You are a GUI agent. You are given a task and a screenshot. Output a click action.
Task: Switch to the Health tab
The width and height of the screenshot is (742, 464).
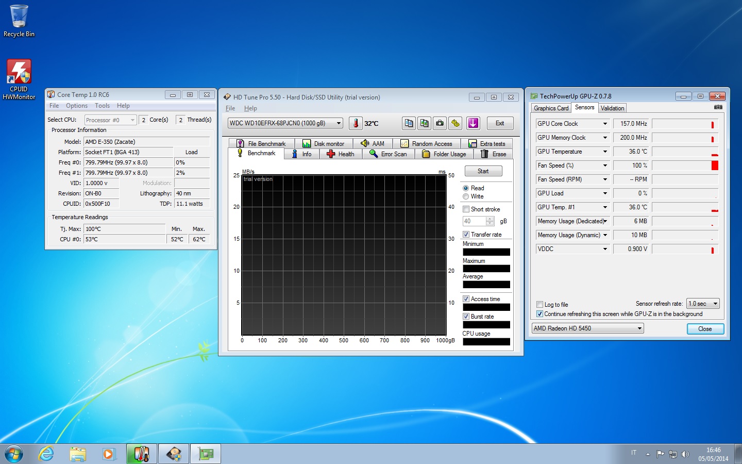341,154
